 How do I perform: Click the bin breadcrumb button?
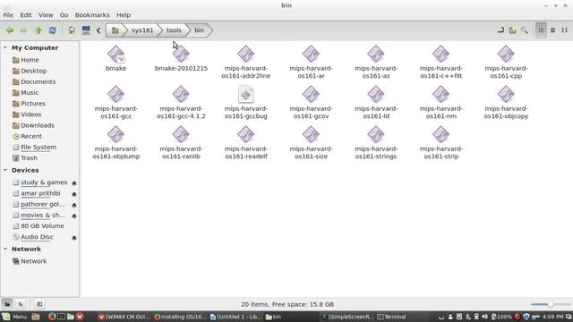tap(199, 30)
